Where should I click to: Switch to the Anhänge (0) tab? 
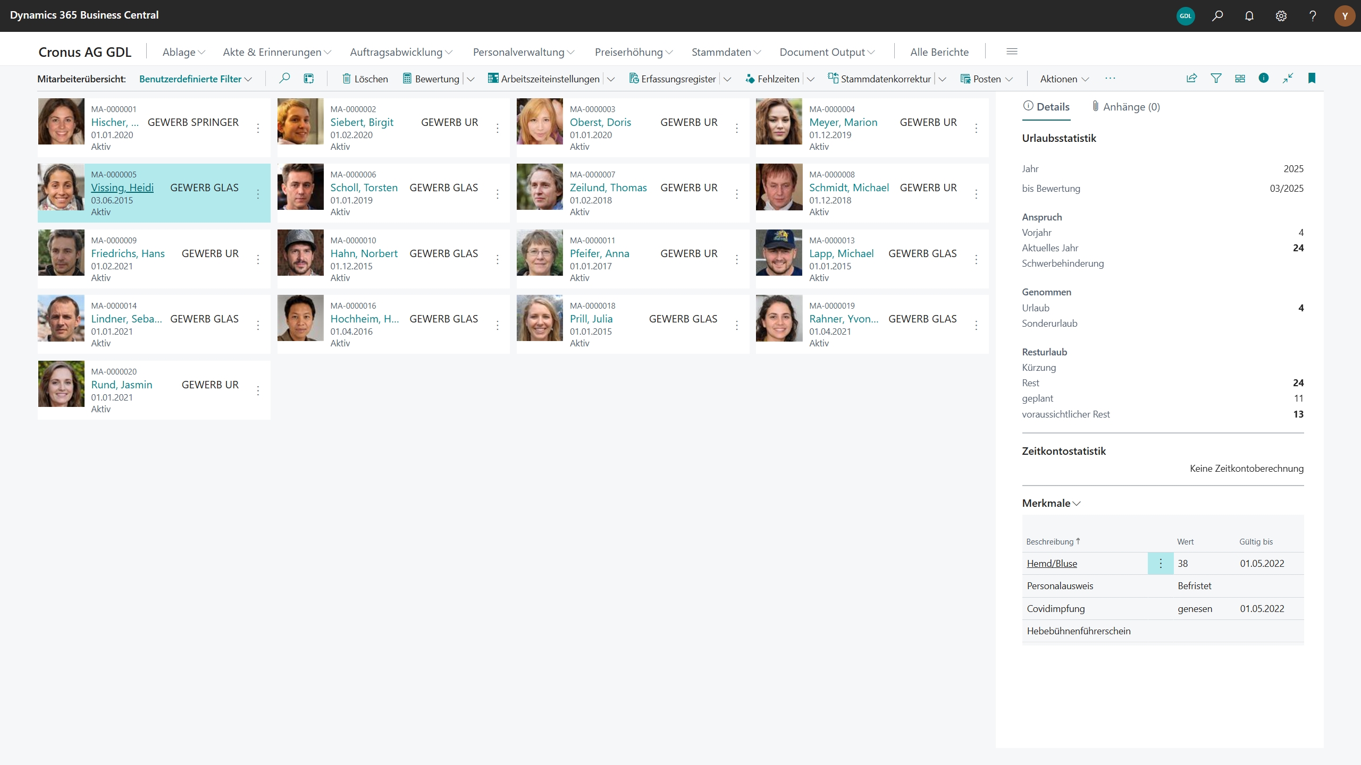click(1125, 107)
